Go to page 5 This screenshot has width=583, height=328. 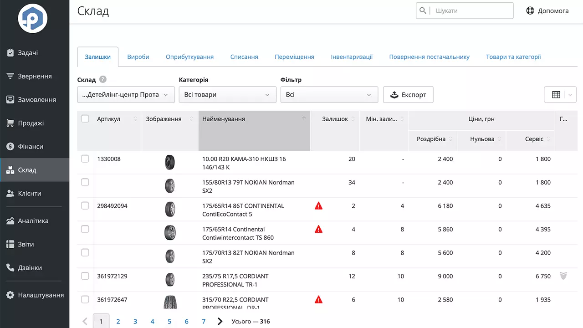click(169, 321)
